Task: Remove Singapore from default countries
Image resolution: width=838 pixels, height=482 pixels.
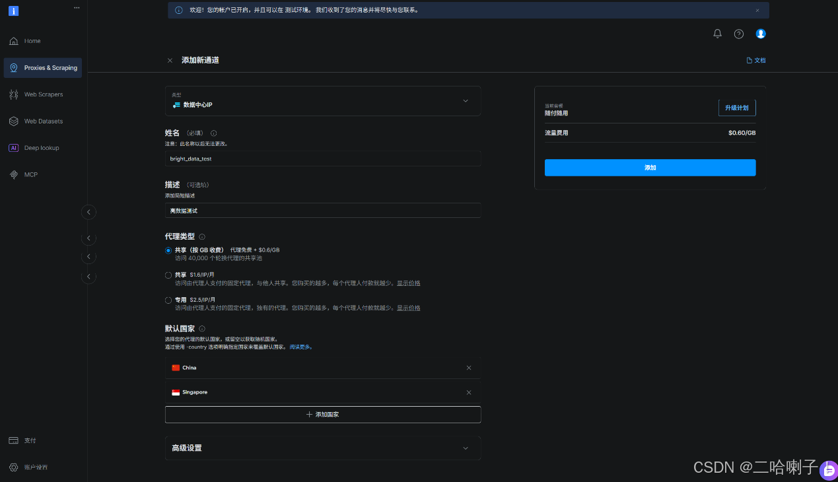Action: click(x=469, y=392)
